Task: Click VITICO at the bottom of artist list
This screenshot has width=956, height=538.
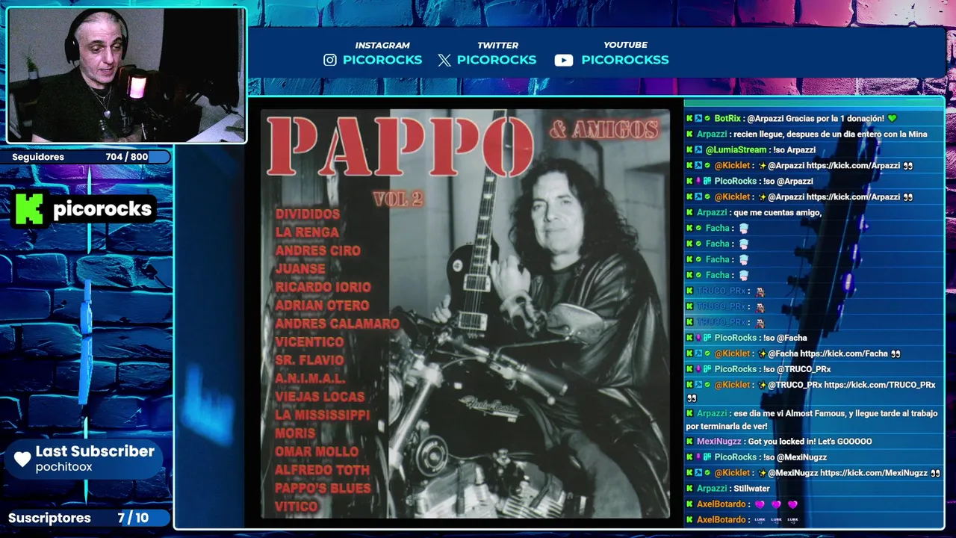Action: coord(297,507)
